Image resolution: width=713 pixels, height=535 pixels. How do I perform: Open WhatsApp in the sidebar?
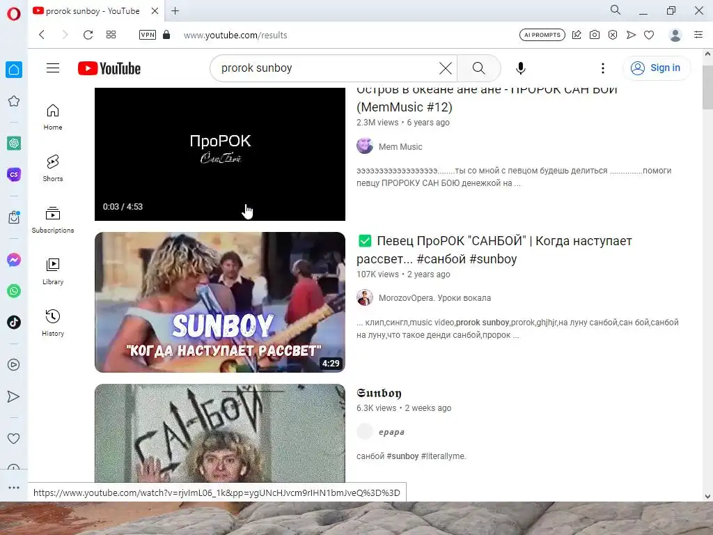[x=14, y=290]
